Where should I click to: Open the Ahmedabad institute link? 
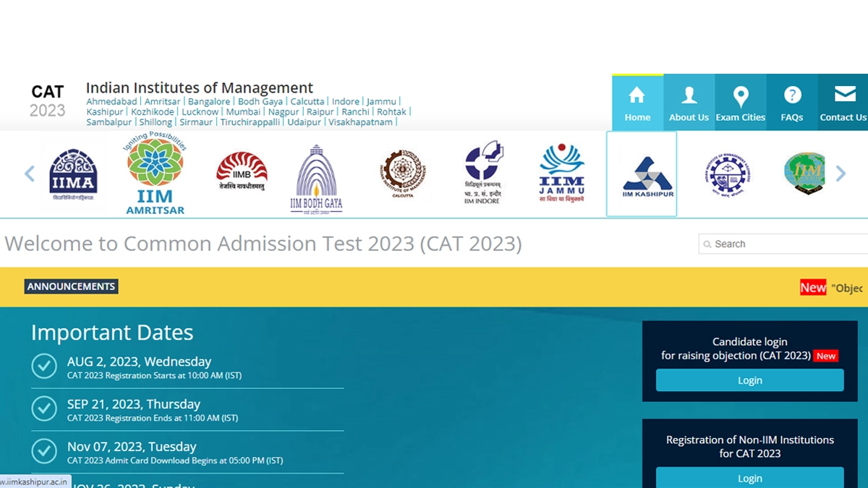coord(111,101)
